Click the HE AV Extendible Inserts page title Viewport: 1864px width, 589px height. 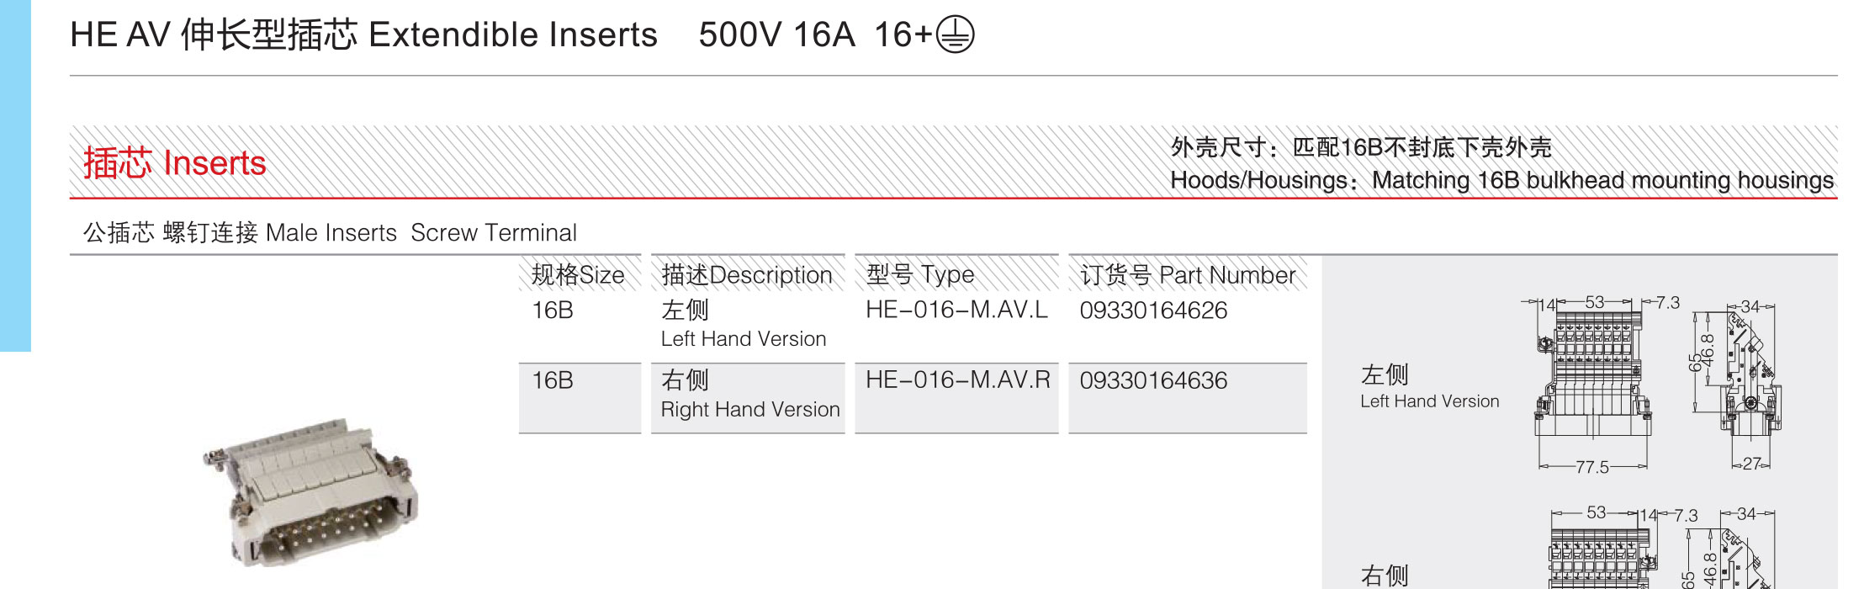click(363, 34)
